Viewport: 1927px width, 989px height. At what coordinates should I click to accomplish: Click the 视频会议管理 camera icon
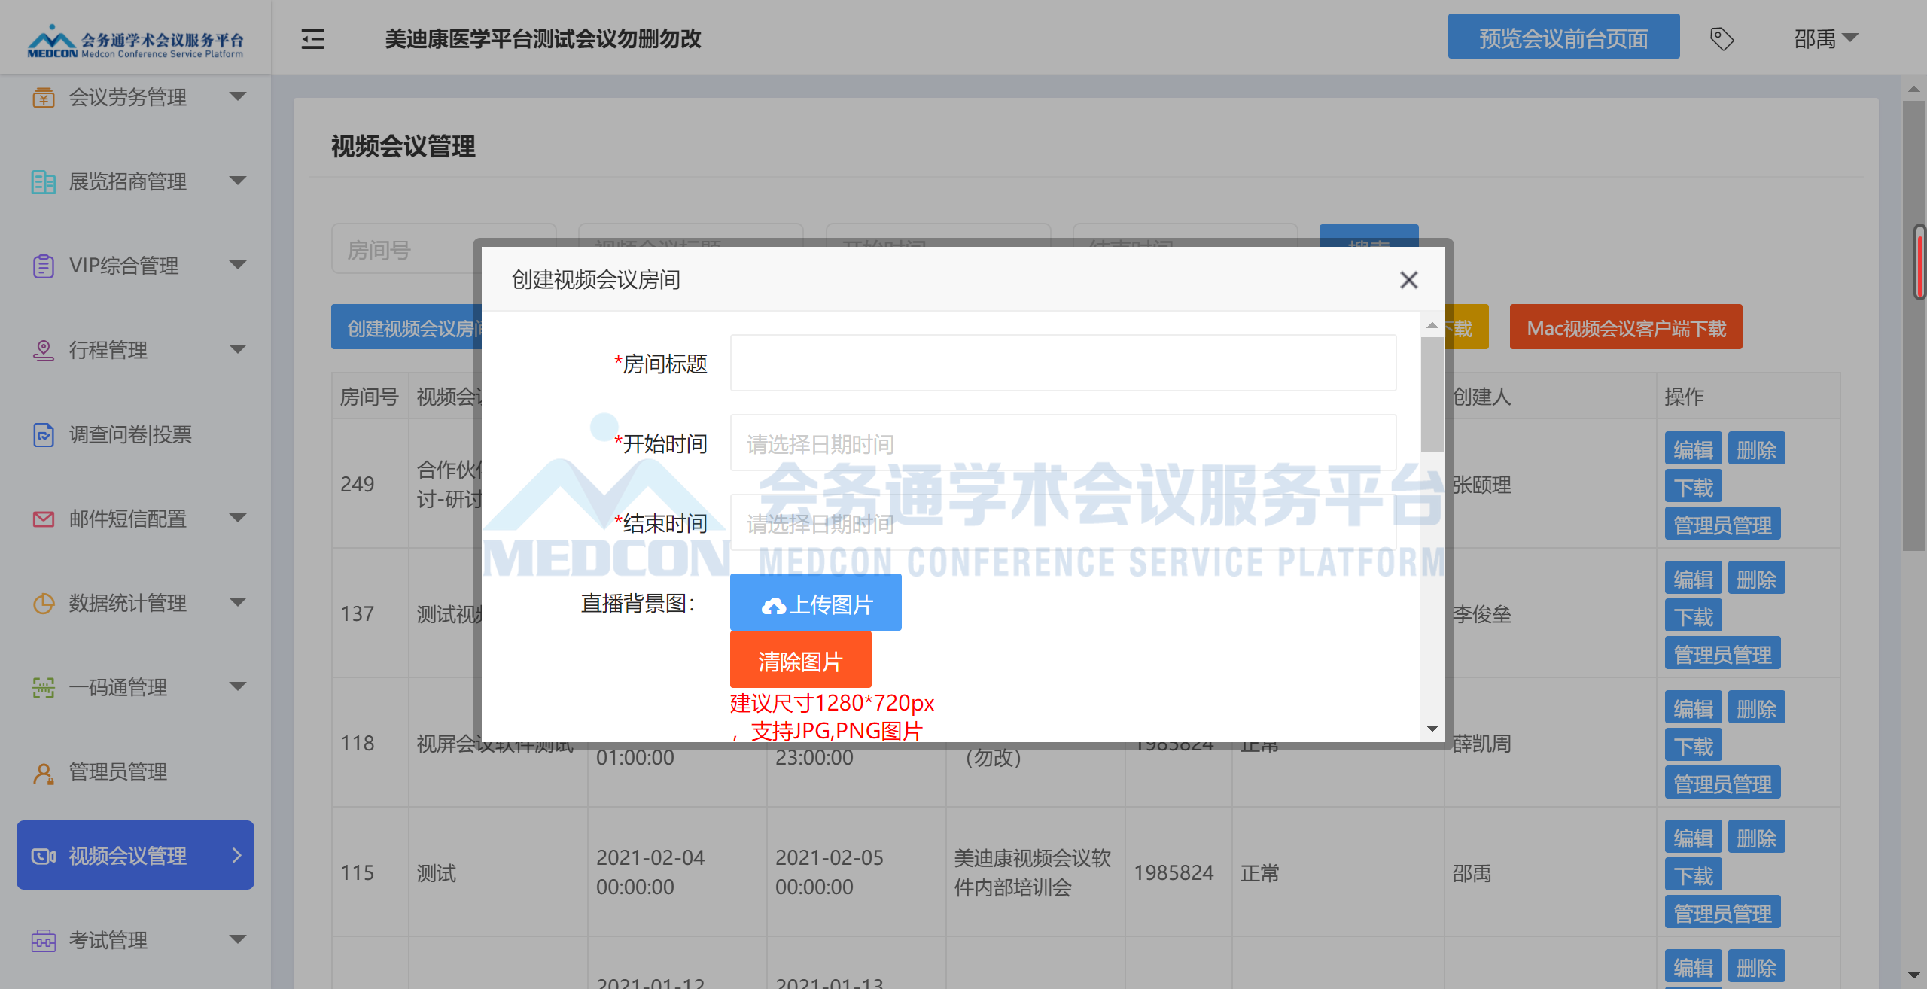(x=44, y=856)
